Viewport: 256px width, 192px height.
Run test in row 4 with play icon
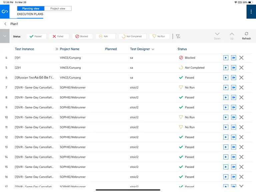tap(226, 58)
